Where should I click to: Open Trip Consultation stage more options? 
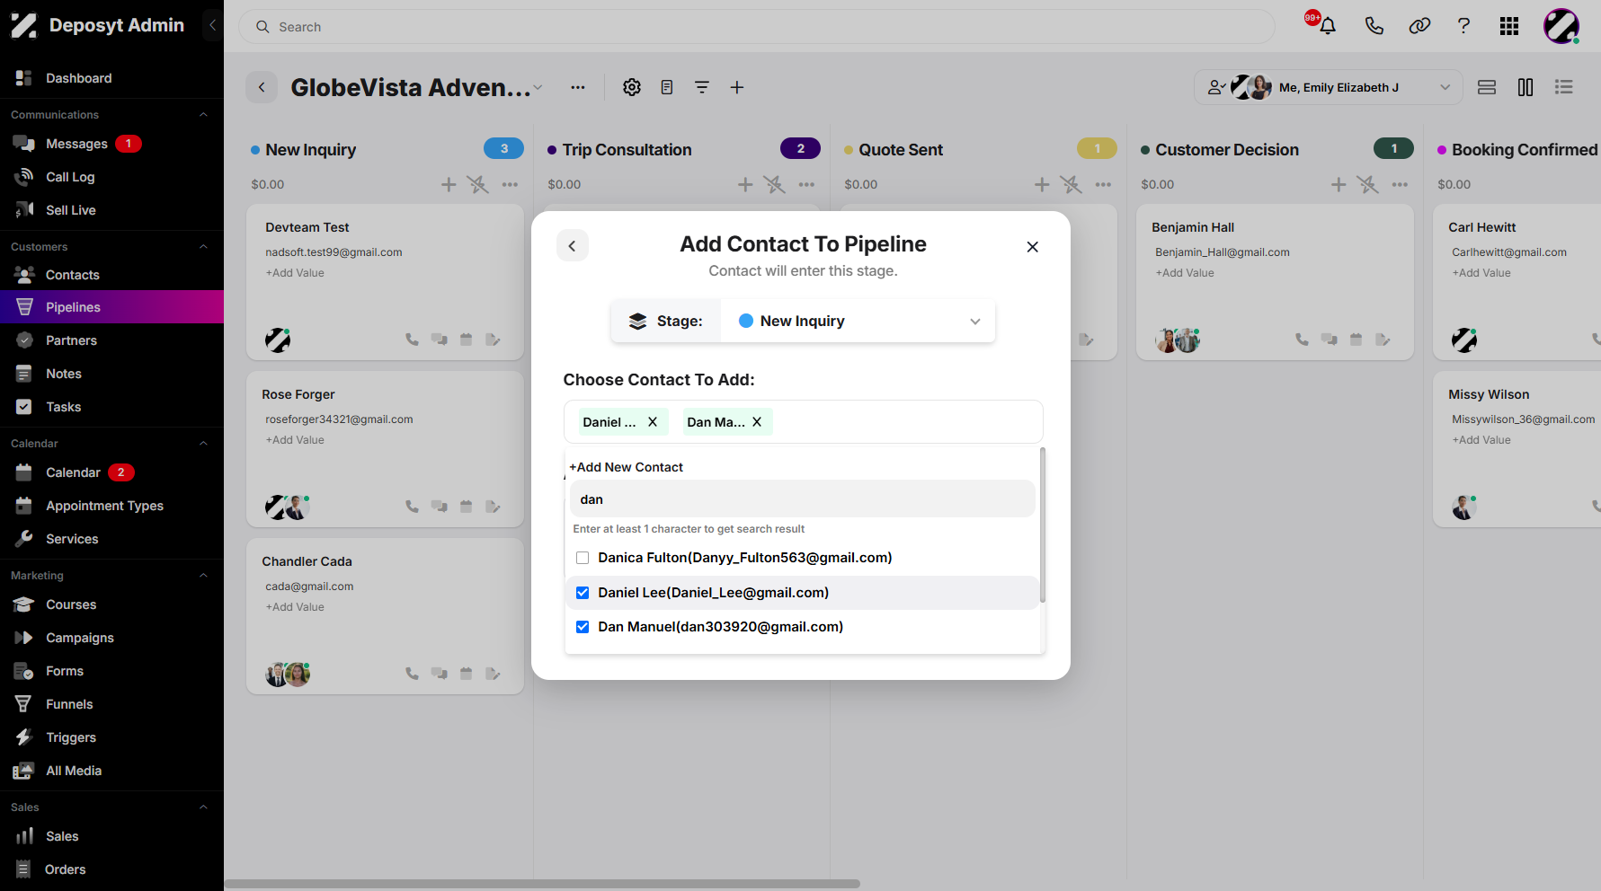(x=806, y=184)
